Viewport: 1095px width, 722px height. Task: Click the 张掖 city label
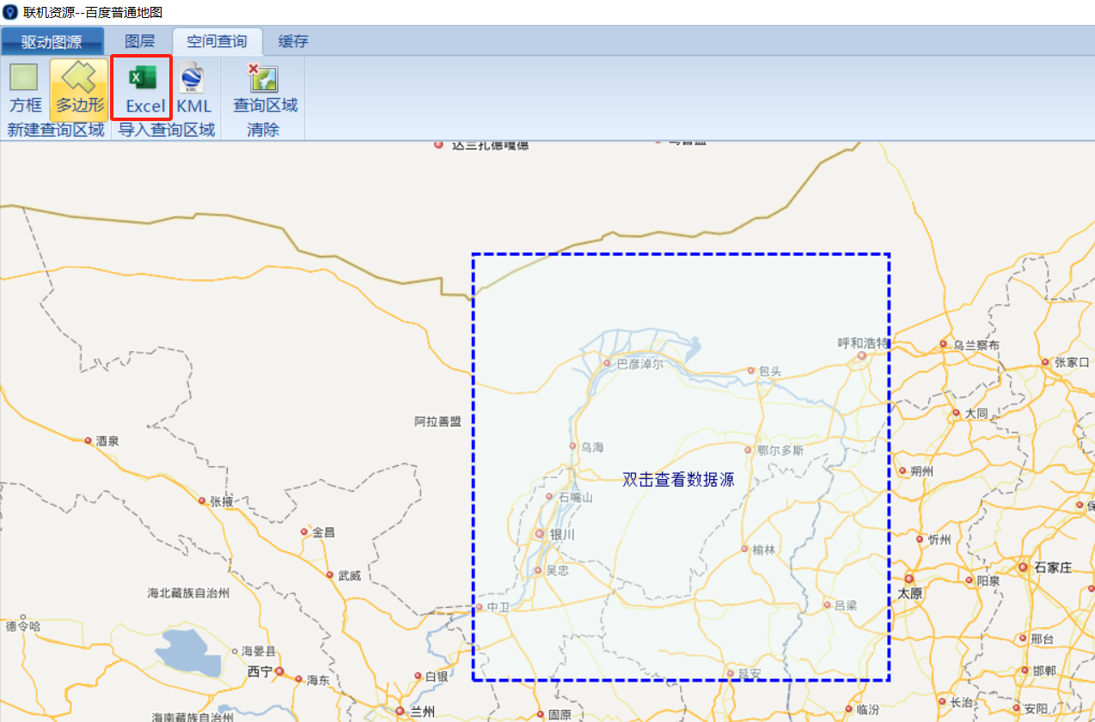pyautogui.click(x=222, y=501)
